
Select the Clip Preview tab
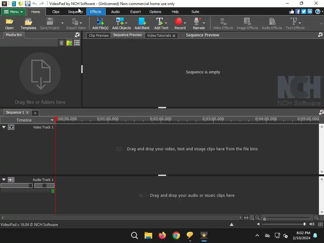[x=99, y=35]
